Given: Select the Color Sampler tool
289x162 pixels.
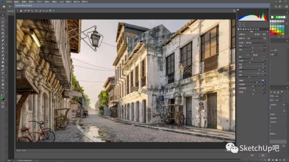Looking at the screenshot, I should [28, 11].
